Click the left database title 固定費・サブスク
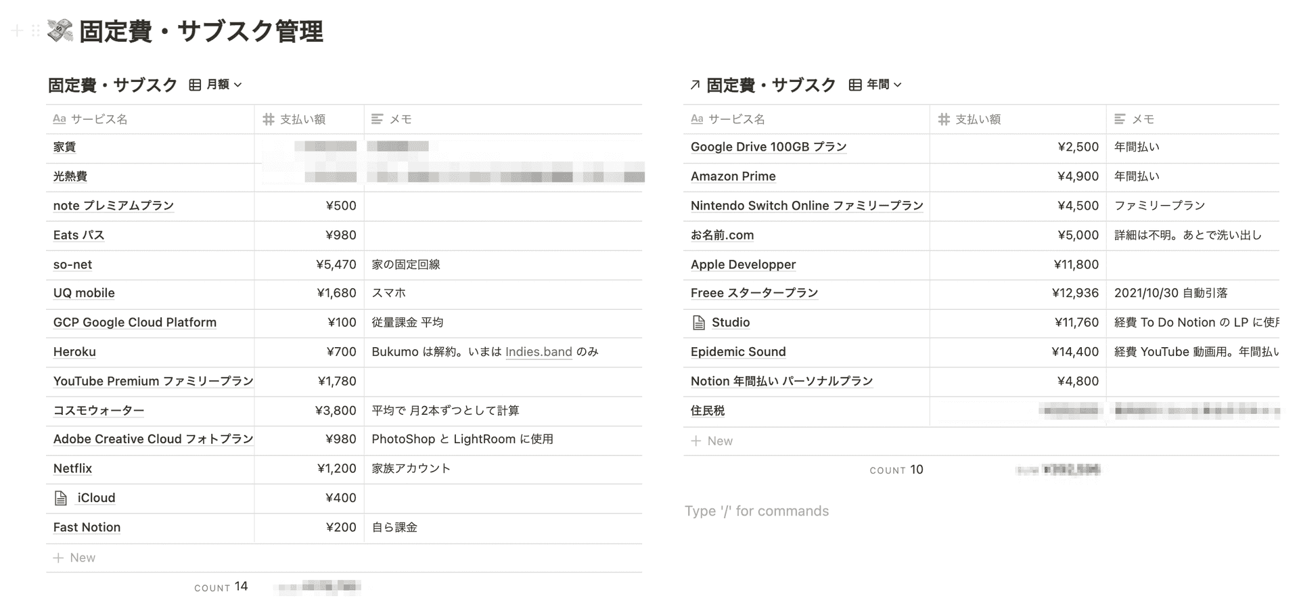The width and height of the screenshot is (1299, 611). (112, 85)
